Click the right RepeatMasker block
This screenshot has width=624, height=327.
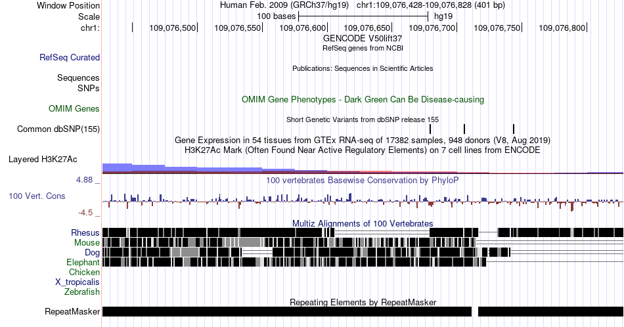551,311
